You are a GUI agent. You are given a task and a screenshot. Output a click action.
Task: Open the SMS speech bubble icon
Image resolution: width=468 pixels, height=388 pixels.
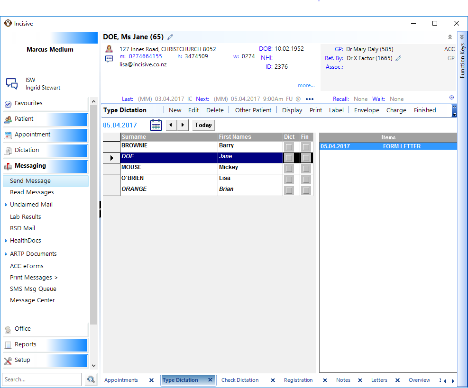click(109, 59)
